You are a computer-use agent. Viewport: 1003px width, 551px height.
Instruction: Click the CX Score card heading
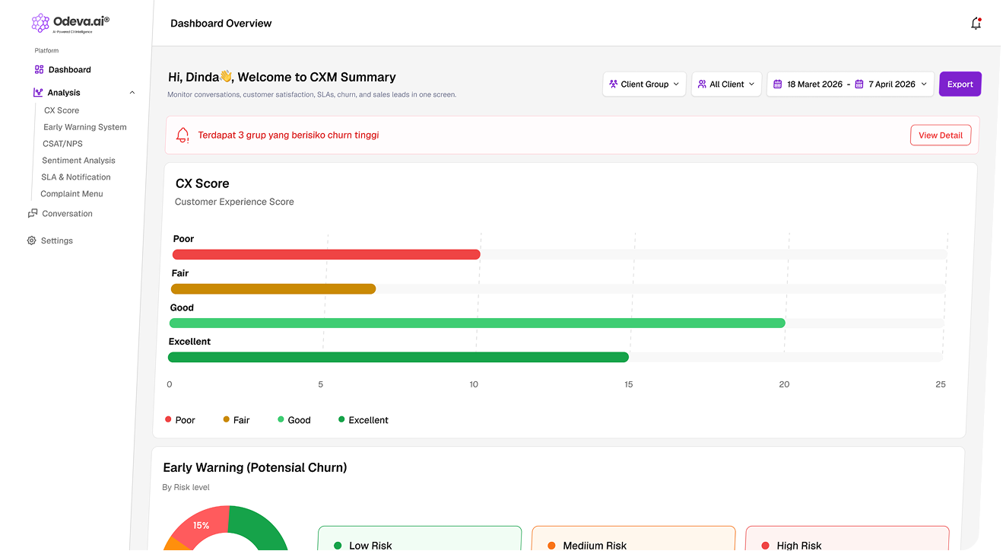point(202,183)
